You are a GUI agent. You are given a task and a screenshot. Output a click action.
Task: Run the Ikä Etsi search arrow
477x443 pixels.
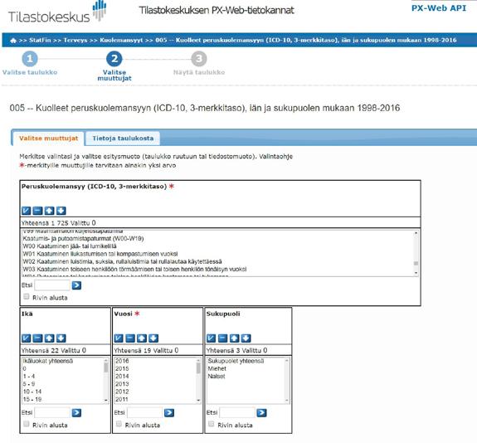pos(76,413)
